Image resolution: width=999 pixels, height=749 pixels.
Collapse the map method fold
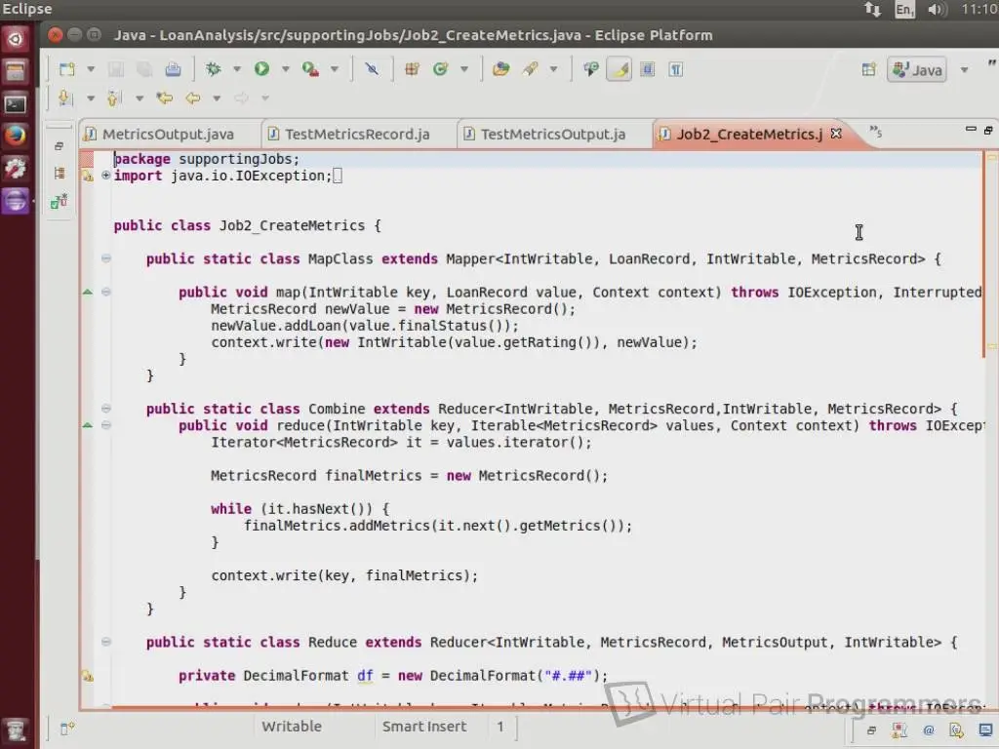click(105, 292)
